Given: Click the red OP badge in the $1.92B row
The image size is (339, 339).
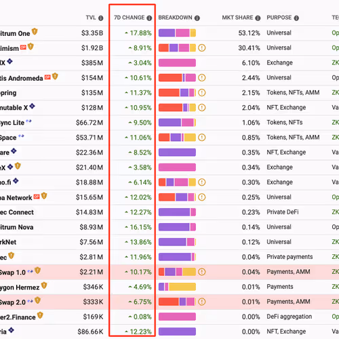Looking at the screenshot, I should 23,47.
